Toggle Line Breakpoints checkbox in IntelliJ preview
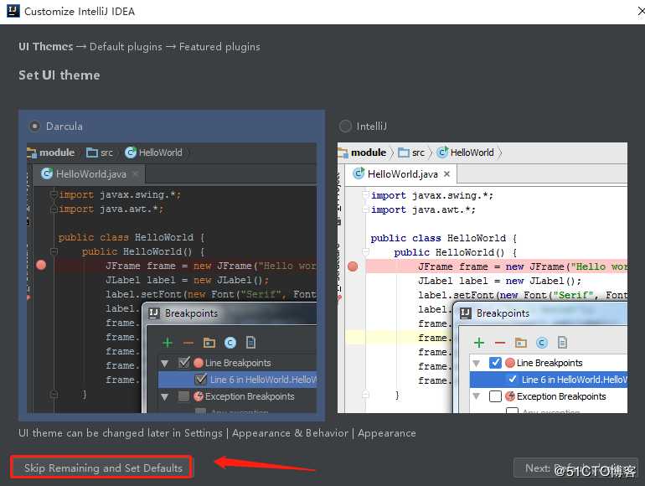This screenshot has height=486, width=645. [495, 363]
